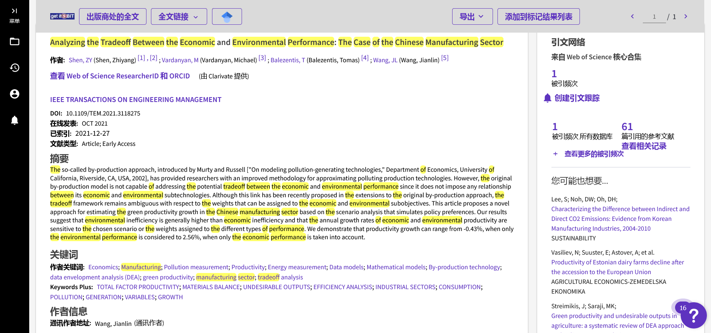Expand the sidebar menu arrow icon
This screenshot has width=711, height=333.
(14, 11)
